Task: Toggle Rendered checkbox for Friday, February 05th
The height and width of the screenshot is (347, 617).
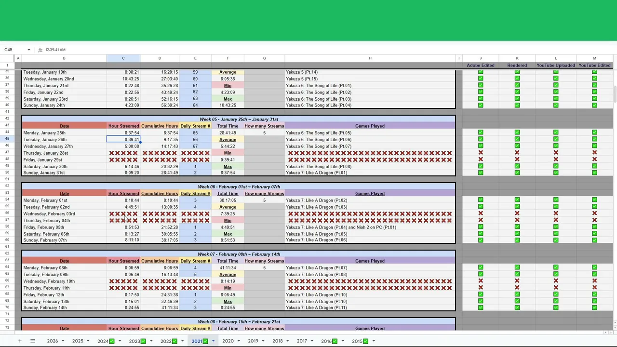Action: (517, 227)
